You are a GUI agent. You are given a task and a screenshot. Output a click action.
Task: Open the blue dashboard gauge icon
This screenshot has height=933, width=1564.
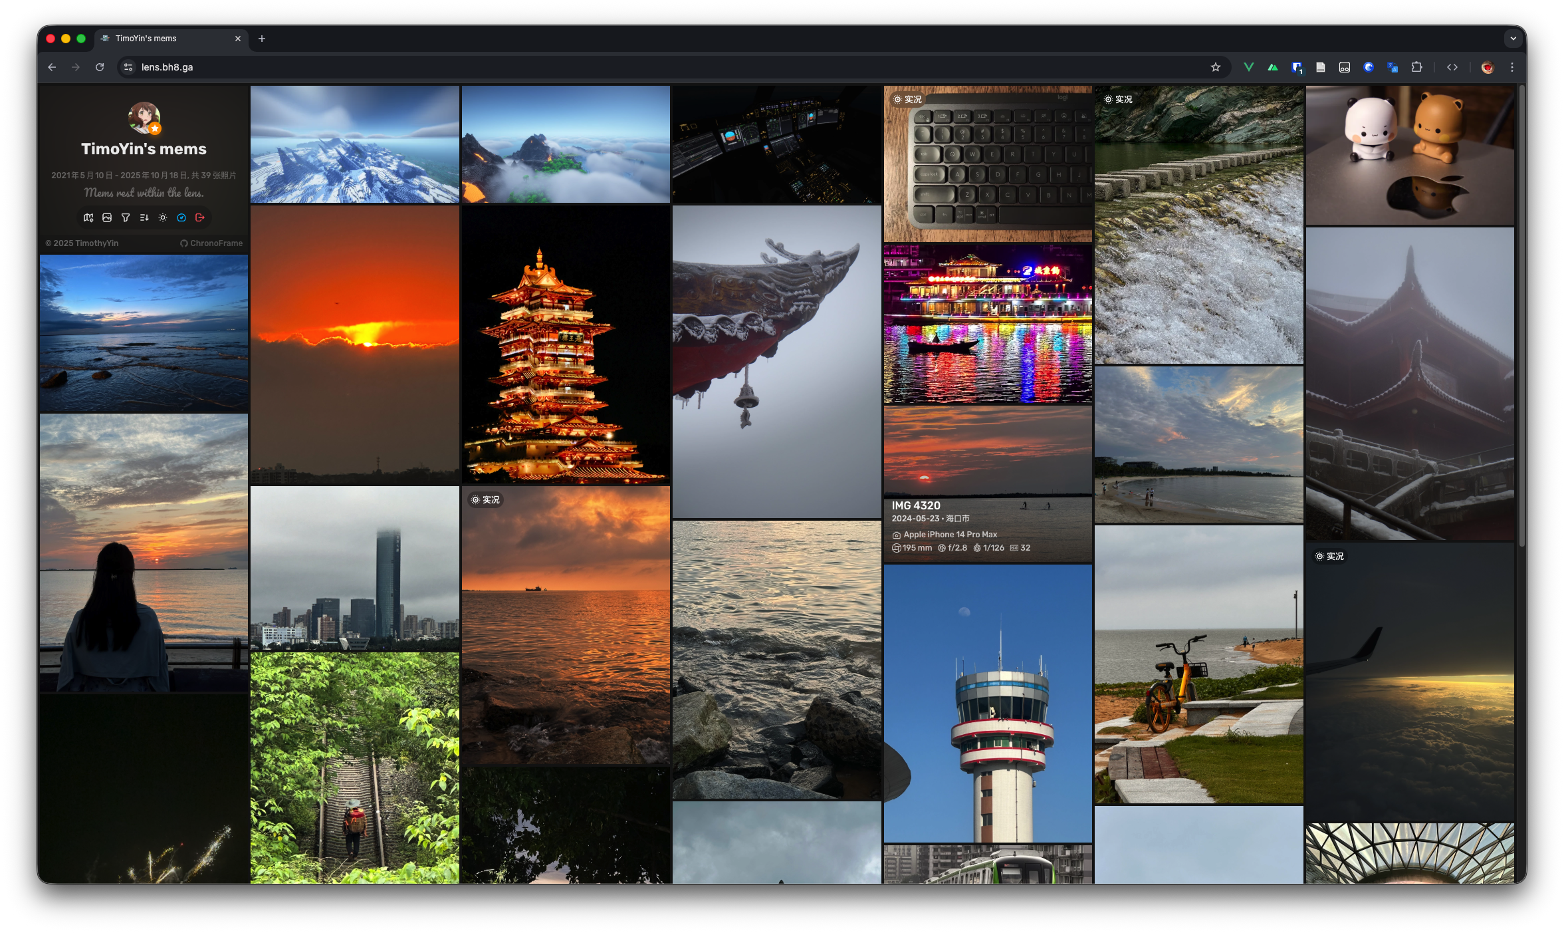point(181,217)
